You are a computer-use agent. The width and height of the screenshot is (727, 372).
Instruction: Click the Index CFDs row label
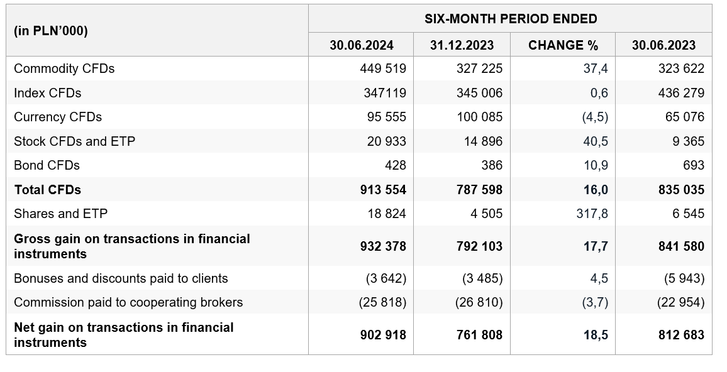(47, 93)
